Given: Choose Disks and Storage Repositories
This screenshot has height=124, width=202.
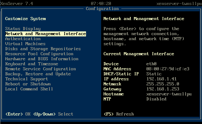Looking at the screenshot, I should 43,49.
